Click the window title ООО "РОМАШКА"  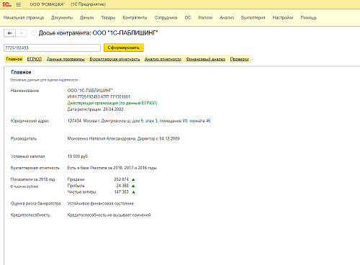[48, 4]
